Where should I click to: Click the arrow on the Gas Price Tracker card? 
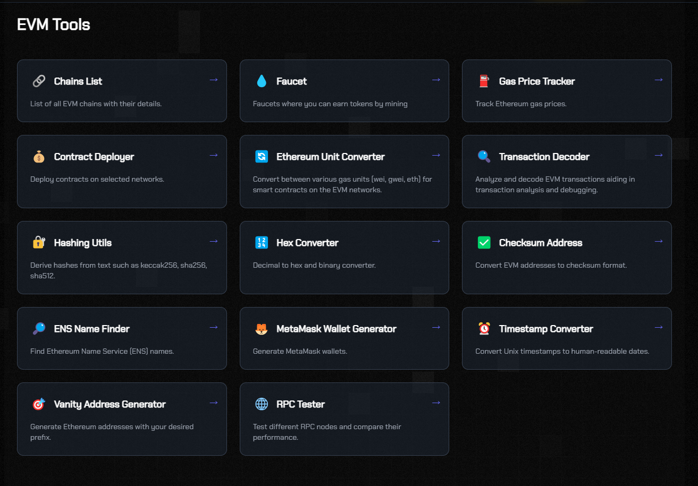click(659, 80)
